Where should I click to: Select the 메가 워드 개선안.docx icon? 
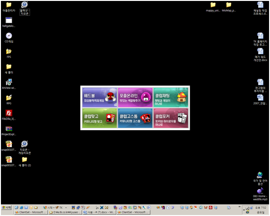260,51
